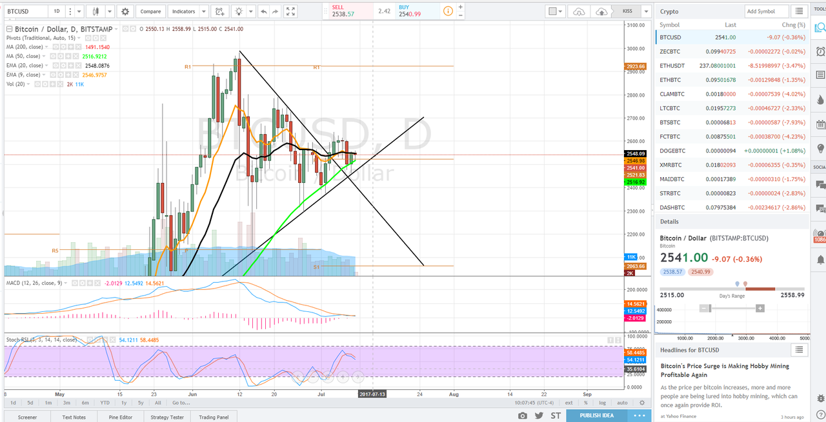Image resolution: width=826 pixels, height=422 pixels.
Task: Toggle percent scale
Action: 587,403
